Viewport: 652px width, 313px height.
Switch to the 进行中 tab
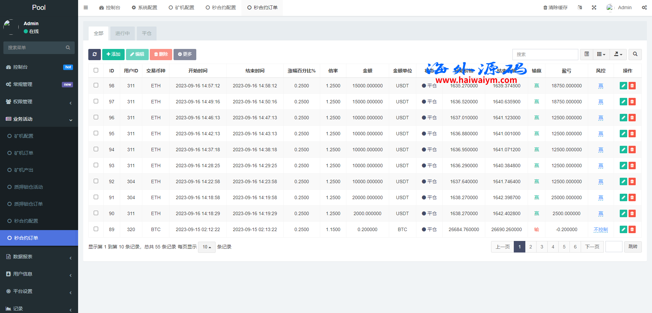pyautogui.click(x=122, y=33)
